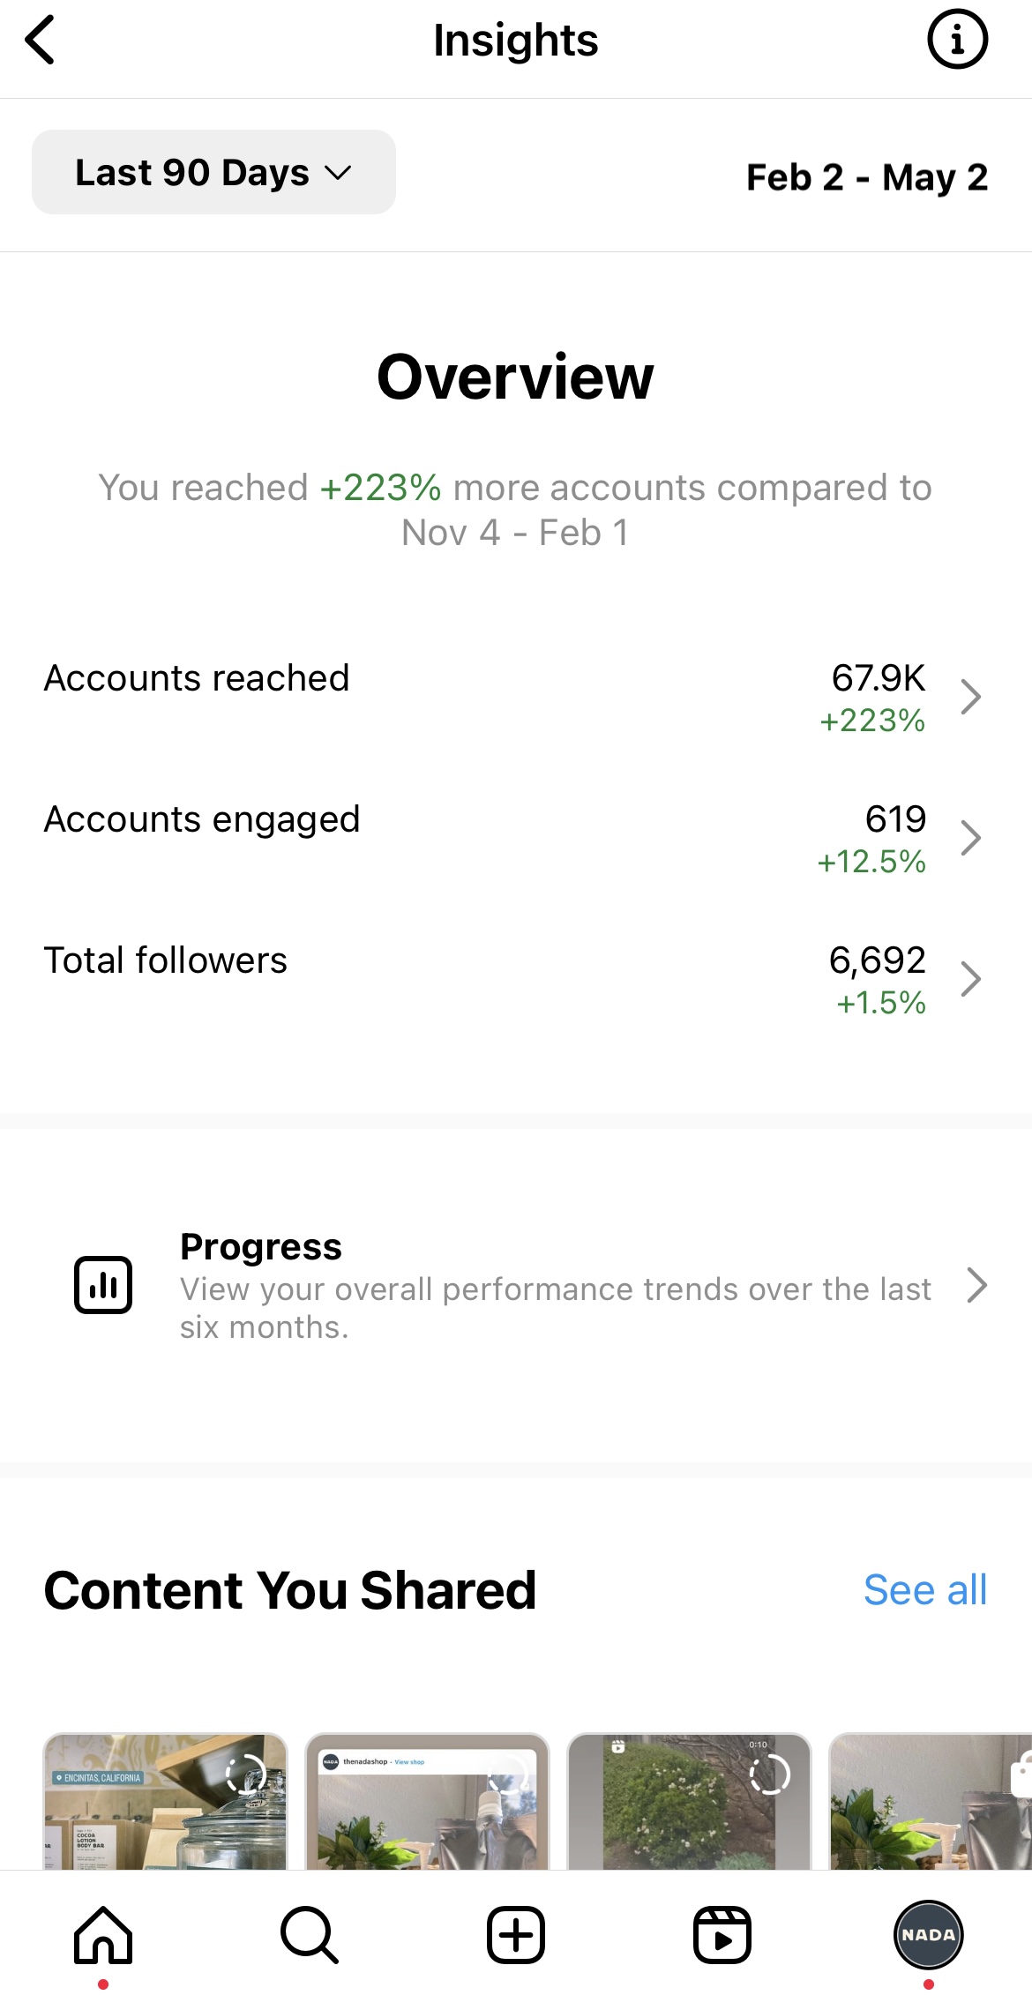Viewport: 1032px width, 1995px height.
Task: Expand Accounts reached details chevron
Action: click(x=970, y=697)
